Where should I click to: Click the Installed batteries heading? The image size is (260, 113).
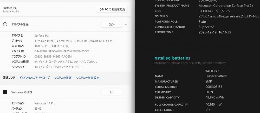coord(172,58)
